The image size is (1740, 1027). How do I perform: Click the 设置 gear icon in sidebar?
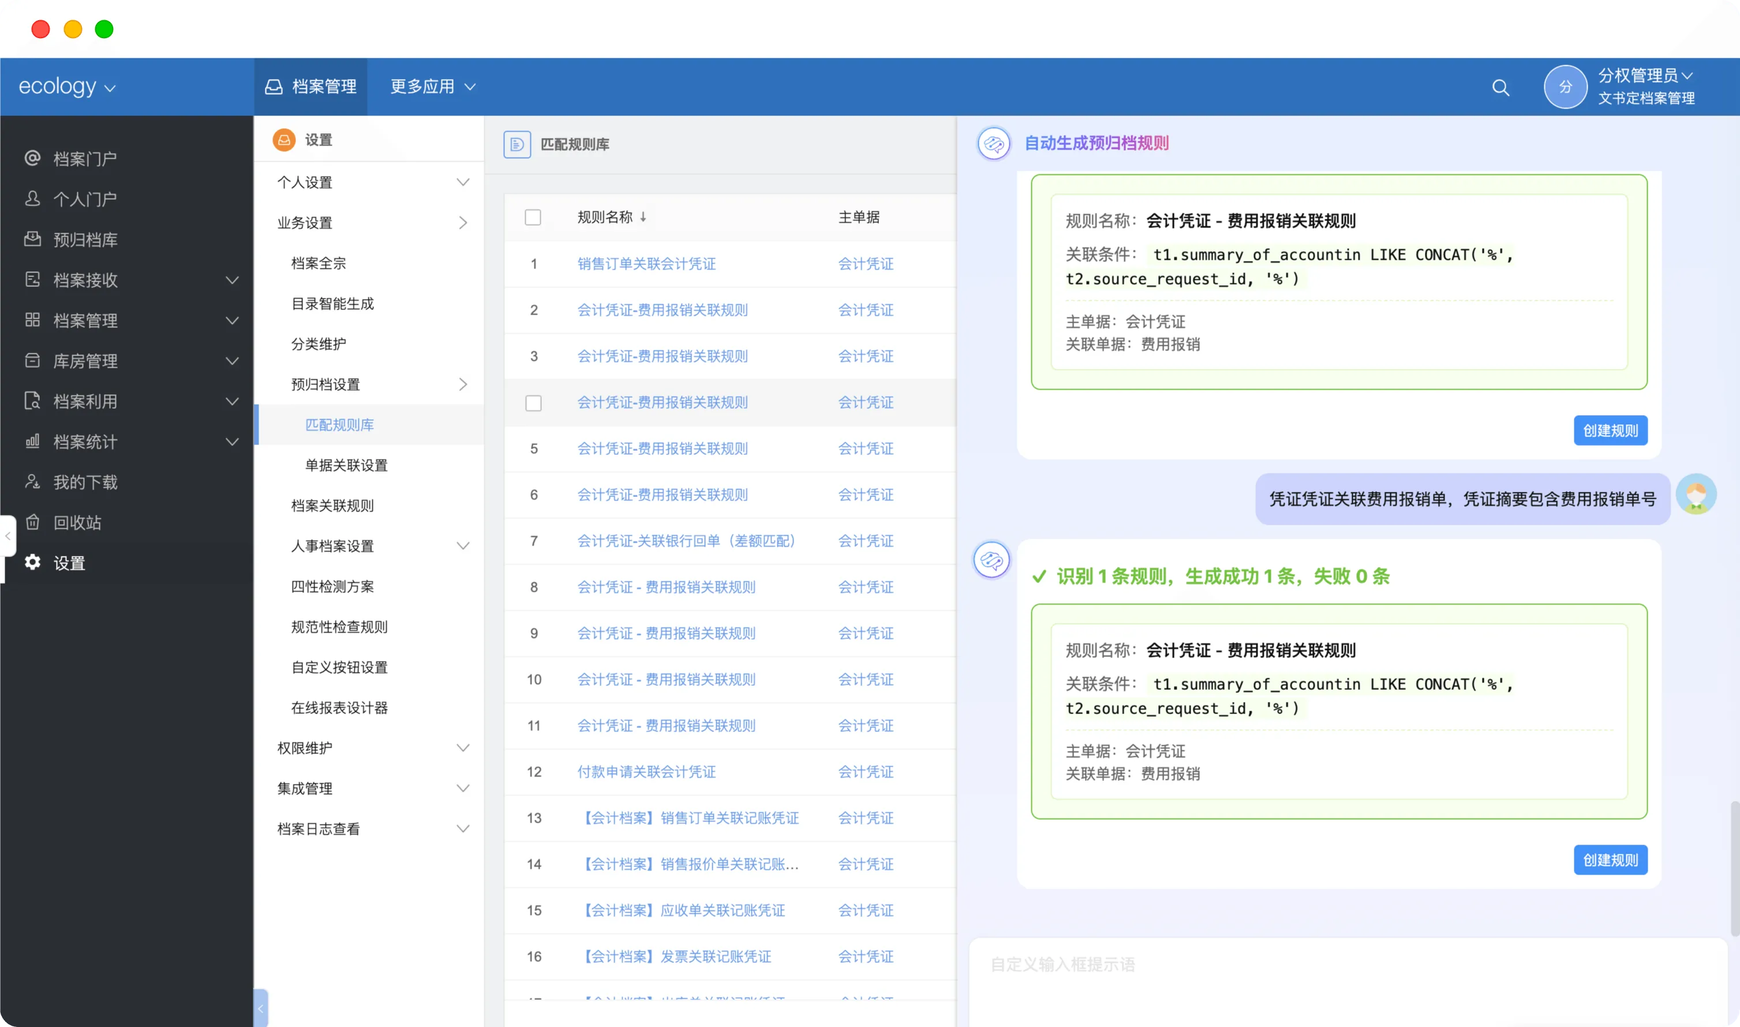pos(32,562)
